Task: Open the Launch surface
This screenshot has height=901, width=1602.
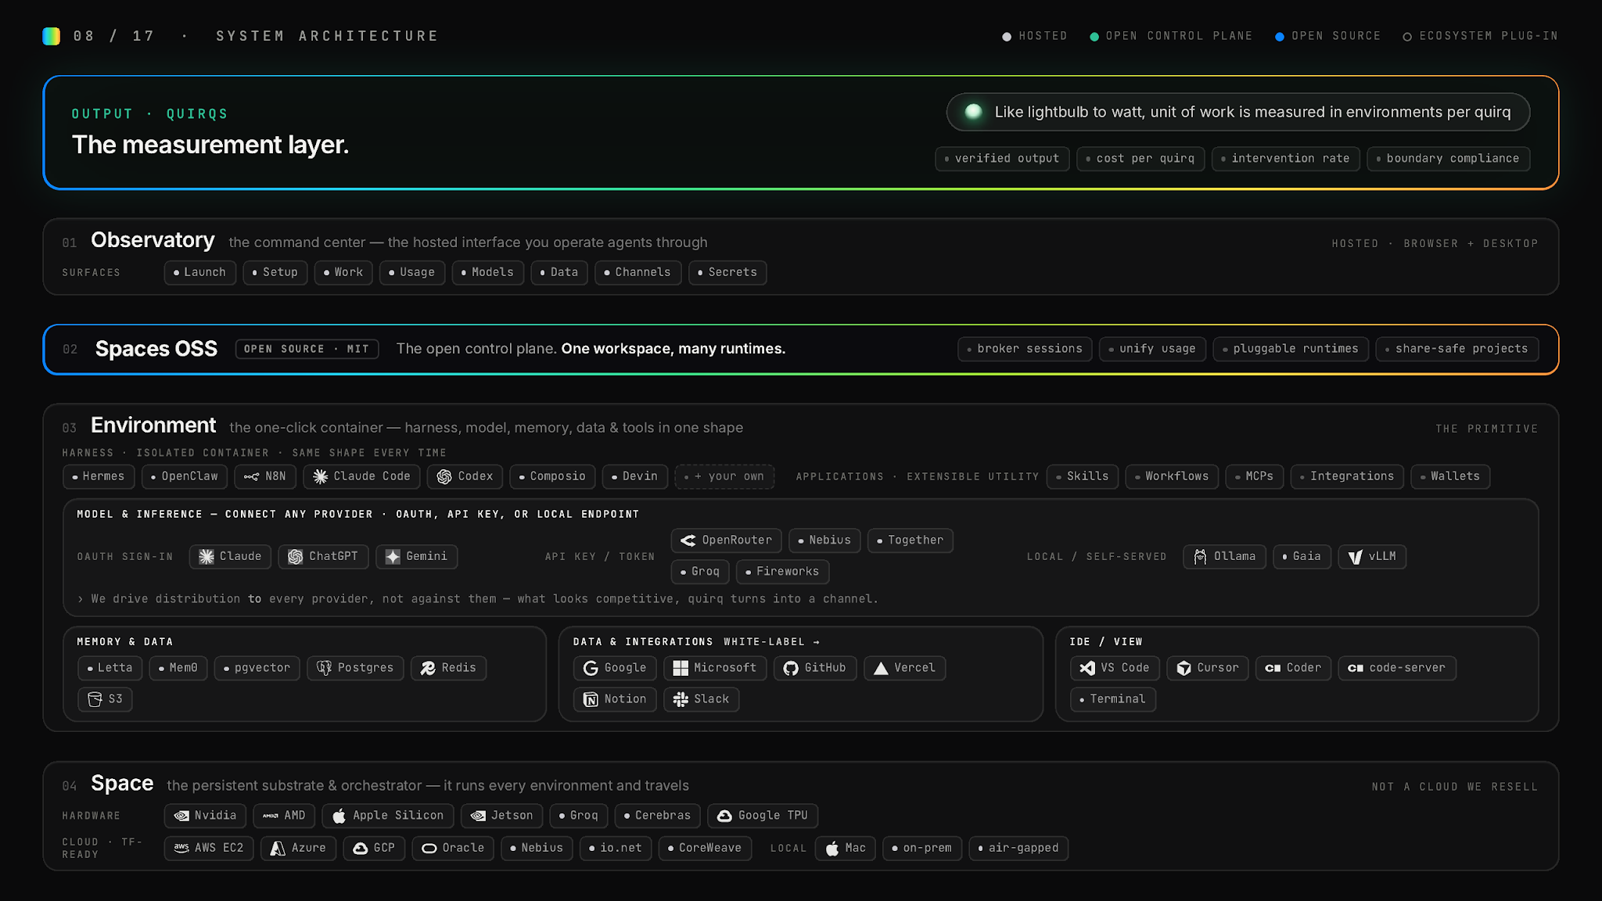Action: [x=200, y=272]
